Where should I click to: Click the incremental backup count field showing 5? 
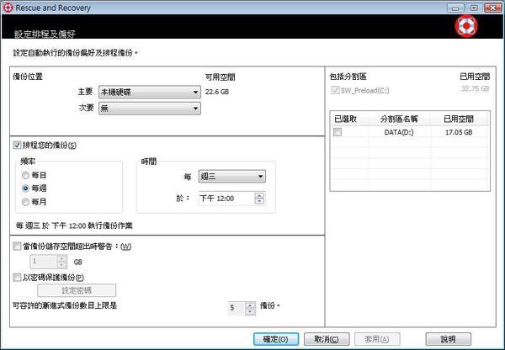(x=237, y=309)
